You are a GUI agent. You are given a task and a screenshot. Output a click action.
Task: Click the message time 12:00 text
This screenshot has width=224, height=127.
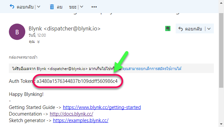(x=42, y=35)
